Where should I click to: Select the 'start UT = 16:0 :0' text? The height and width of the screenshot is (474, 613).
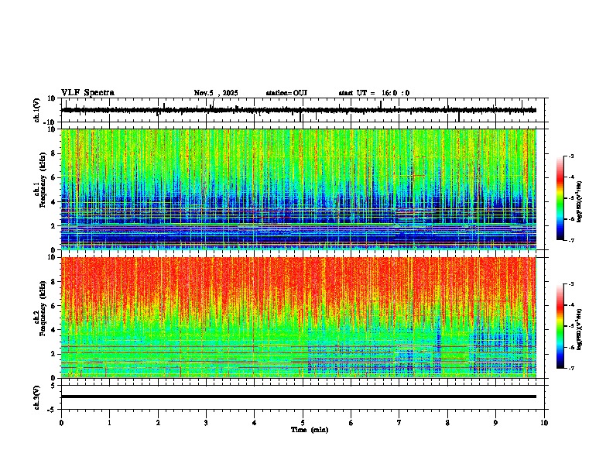pyautogui.click(x=374, y=93)
